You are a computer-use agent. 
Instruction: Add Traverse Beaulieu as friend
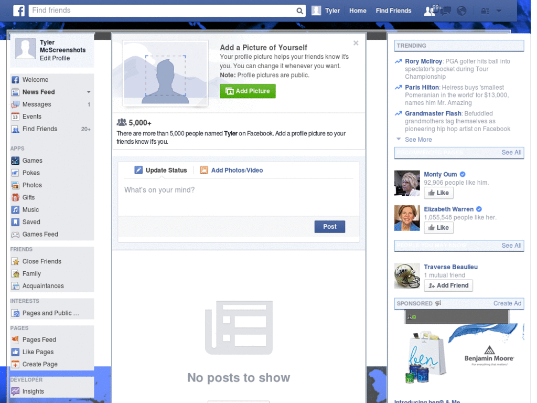[448, 285]
